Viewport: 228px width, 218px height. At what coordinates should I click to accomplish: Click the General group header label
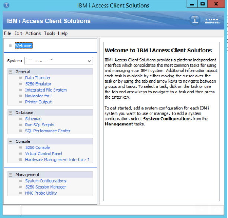[x=23, y=72]
